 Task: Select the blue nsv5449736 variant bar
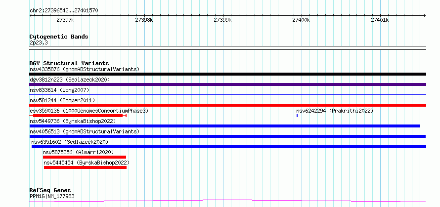click(225, 126)
